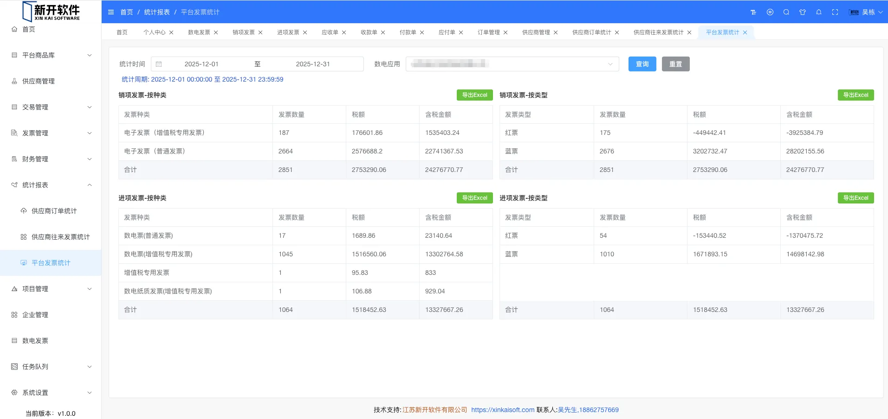The height and width of the screenshot is (419, 888).
Task: Export 进项发票-按类型 table to Excel
Action: tap(856, 198)
